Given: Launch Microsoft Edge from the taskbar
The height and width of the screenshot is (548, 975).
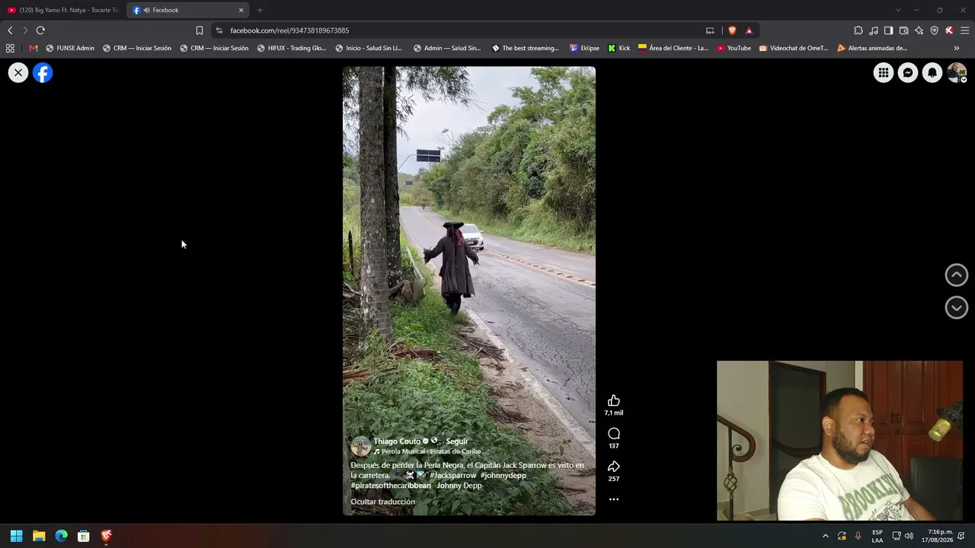Looking at the screenshot, I should click(62, 536).
